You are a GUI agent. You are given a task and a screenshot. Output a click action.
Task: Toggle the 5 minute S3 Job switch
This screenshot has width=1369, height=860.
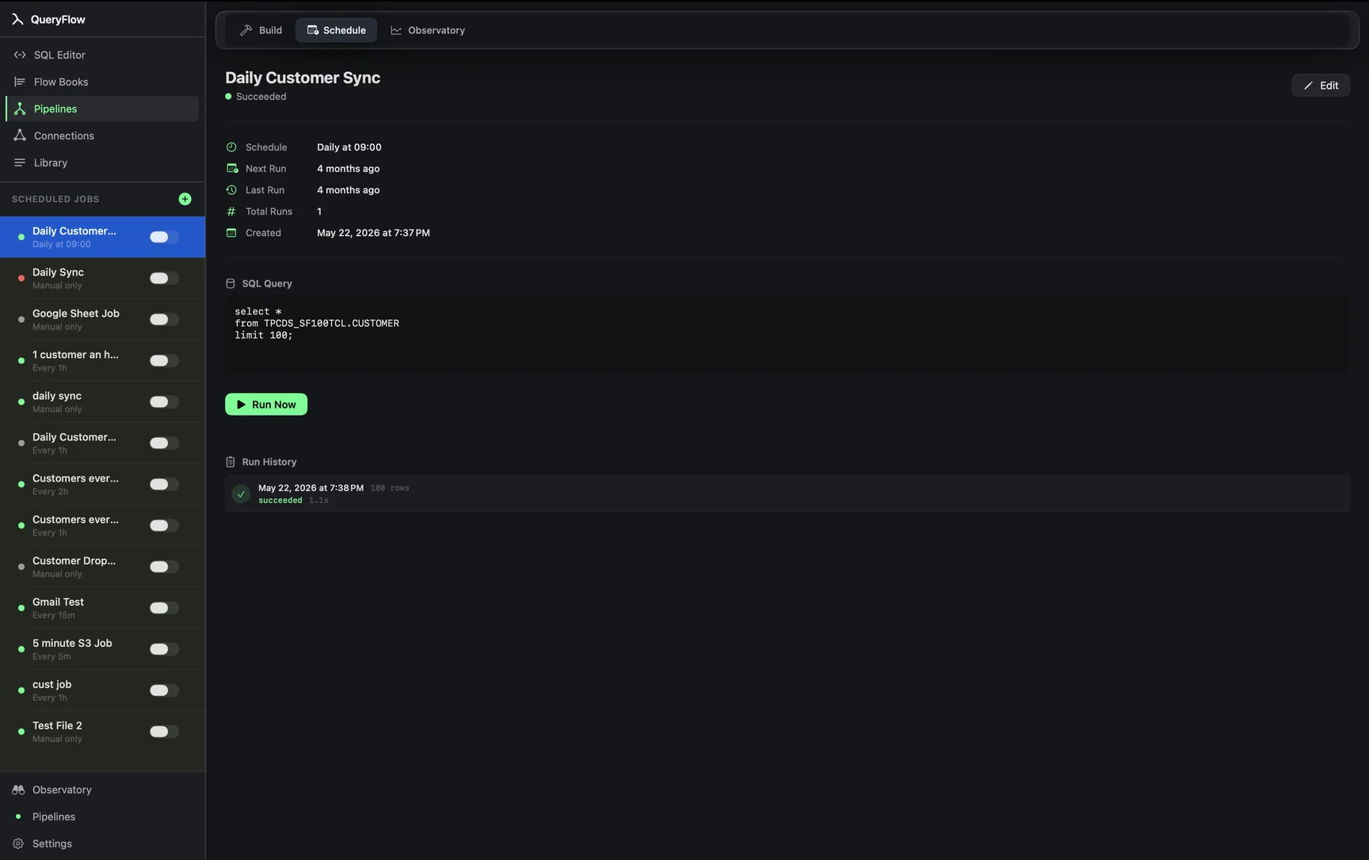(x=164, y=649)
